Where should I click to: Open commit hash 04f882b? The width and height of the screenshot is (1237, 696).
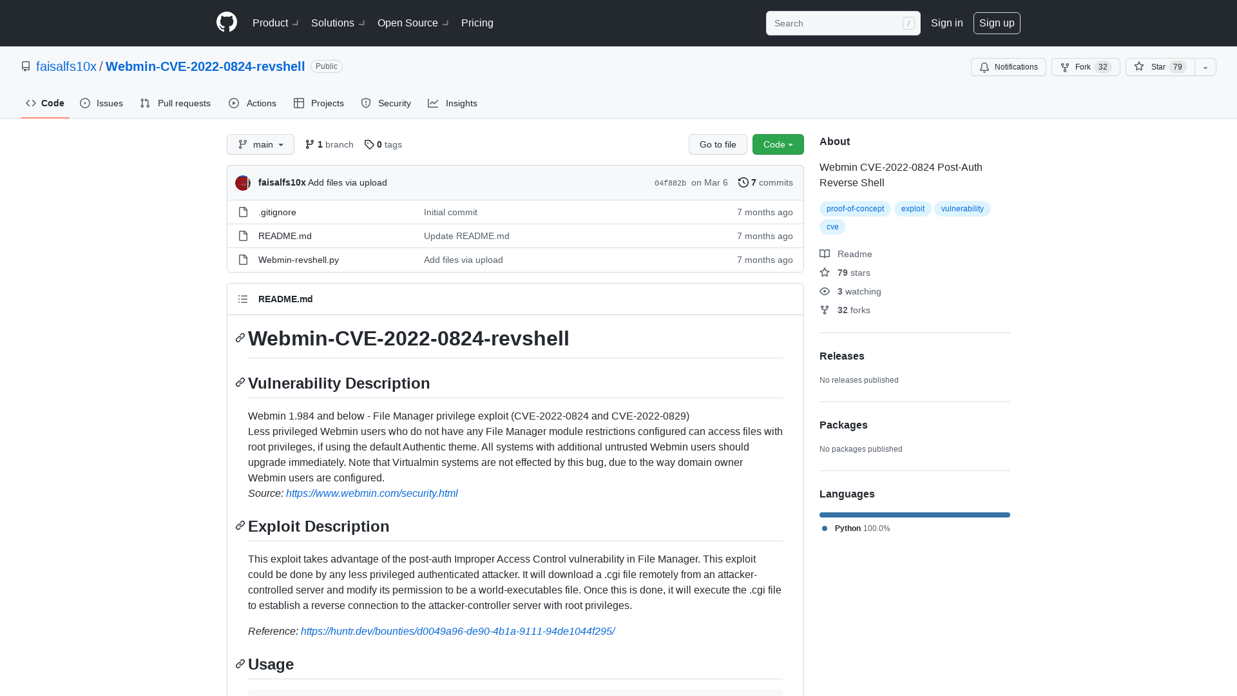click(x=670, y=183)
